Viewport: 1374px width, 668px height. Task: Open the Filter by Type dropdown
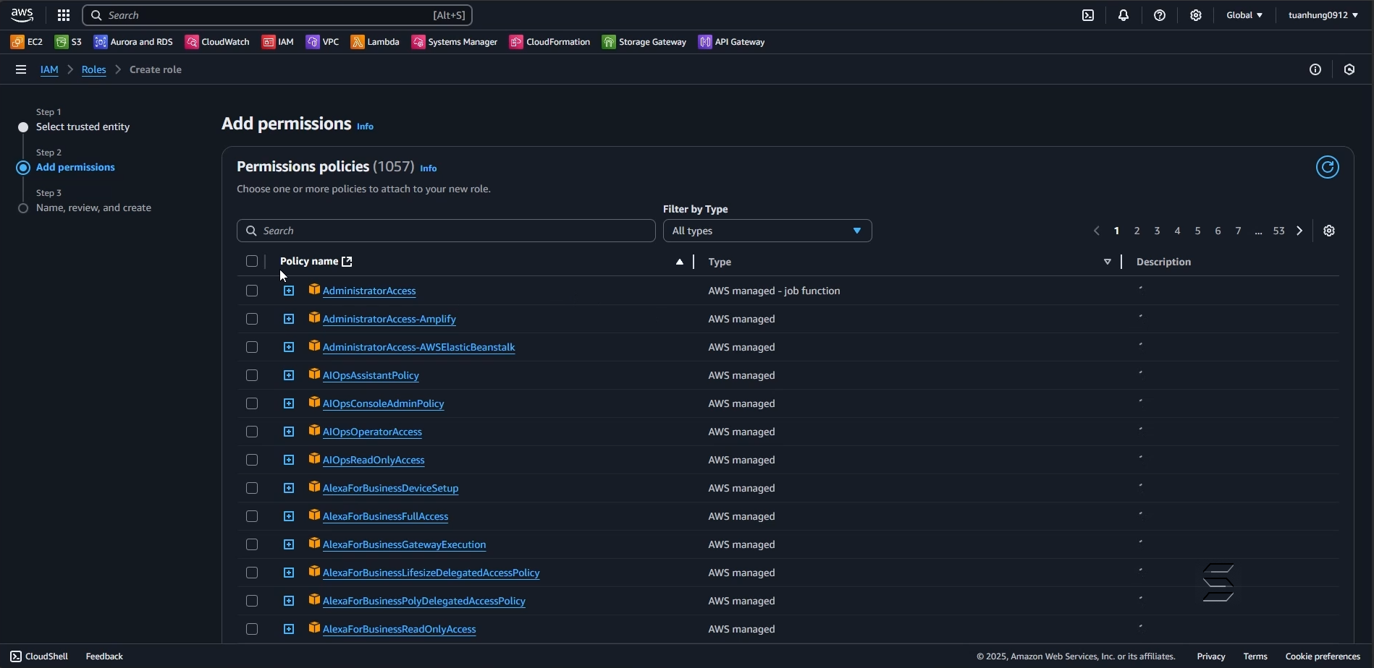tap(767, 231)
